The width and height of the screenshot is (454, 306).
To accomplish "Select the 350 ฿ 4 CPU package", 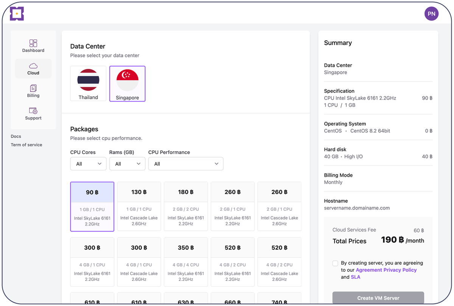I will (x=186, y=262).
